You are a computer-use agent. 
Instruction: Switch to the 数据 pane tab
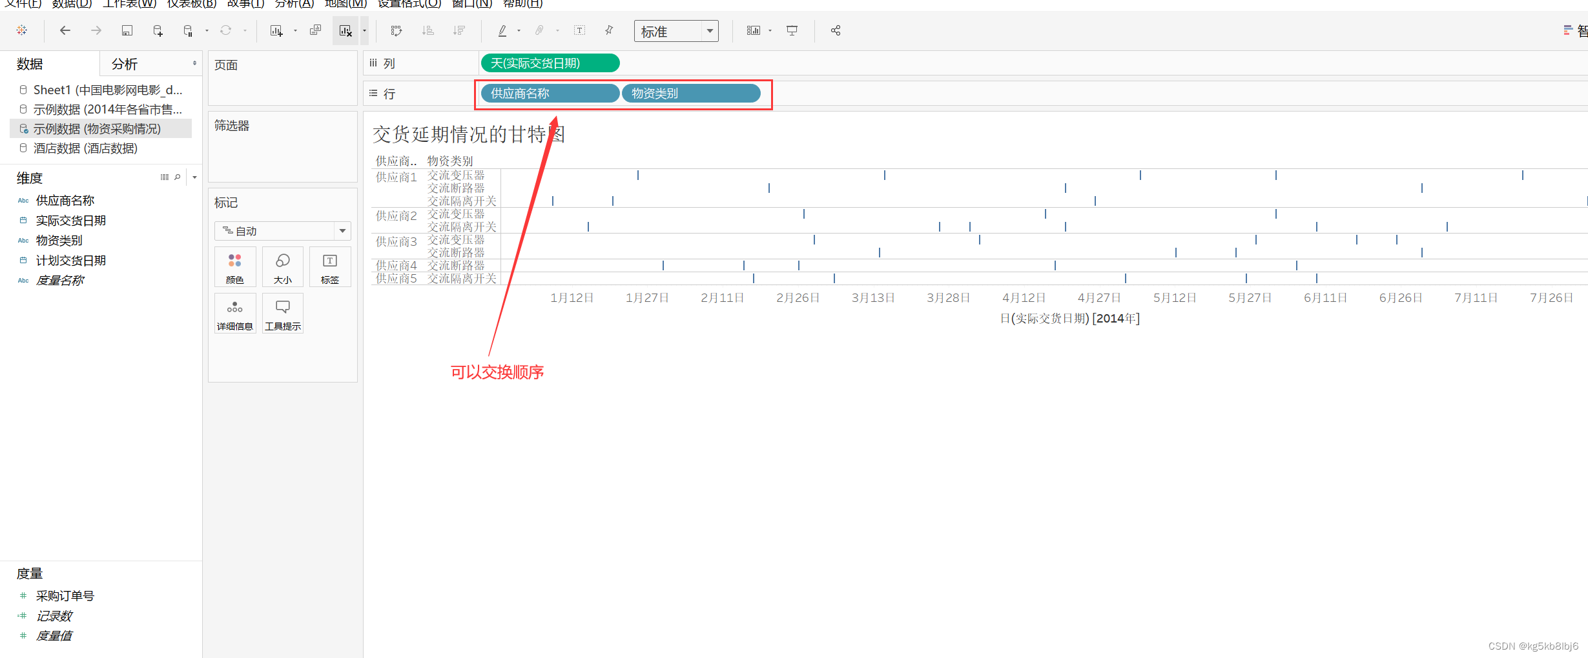coord(30,64)
